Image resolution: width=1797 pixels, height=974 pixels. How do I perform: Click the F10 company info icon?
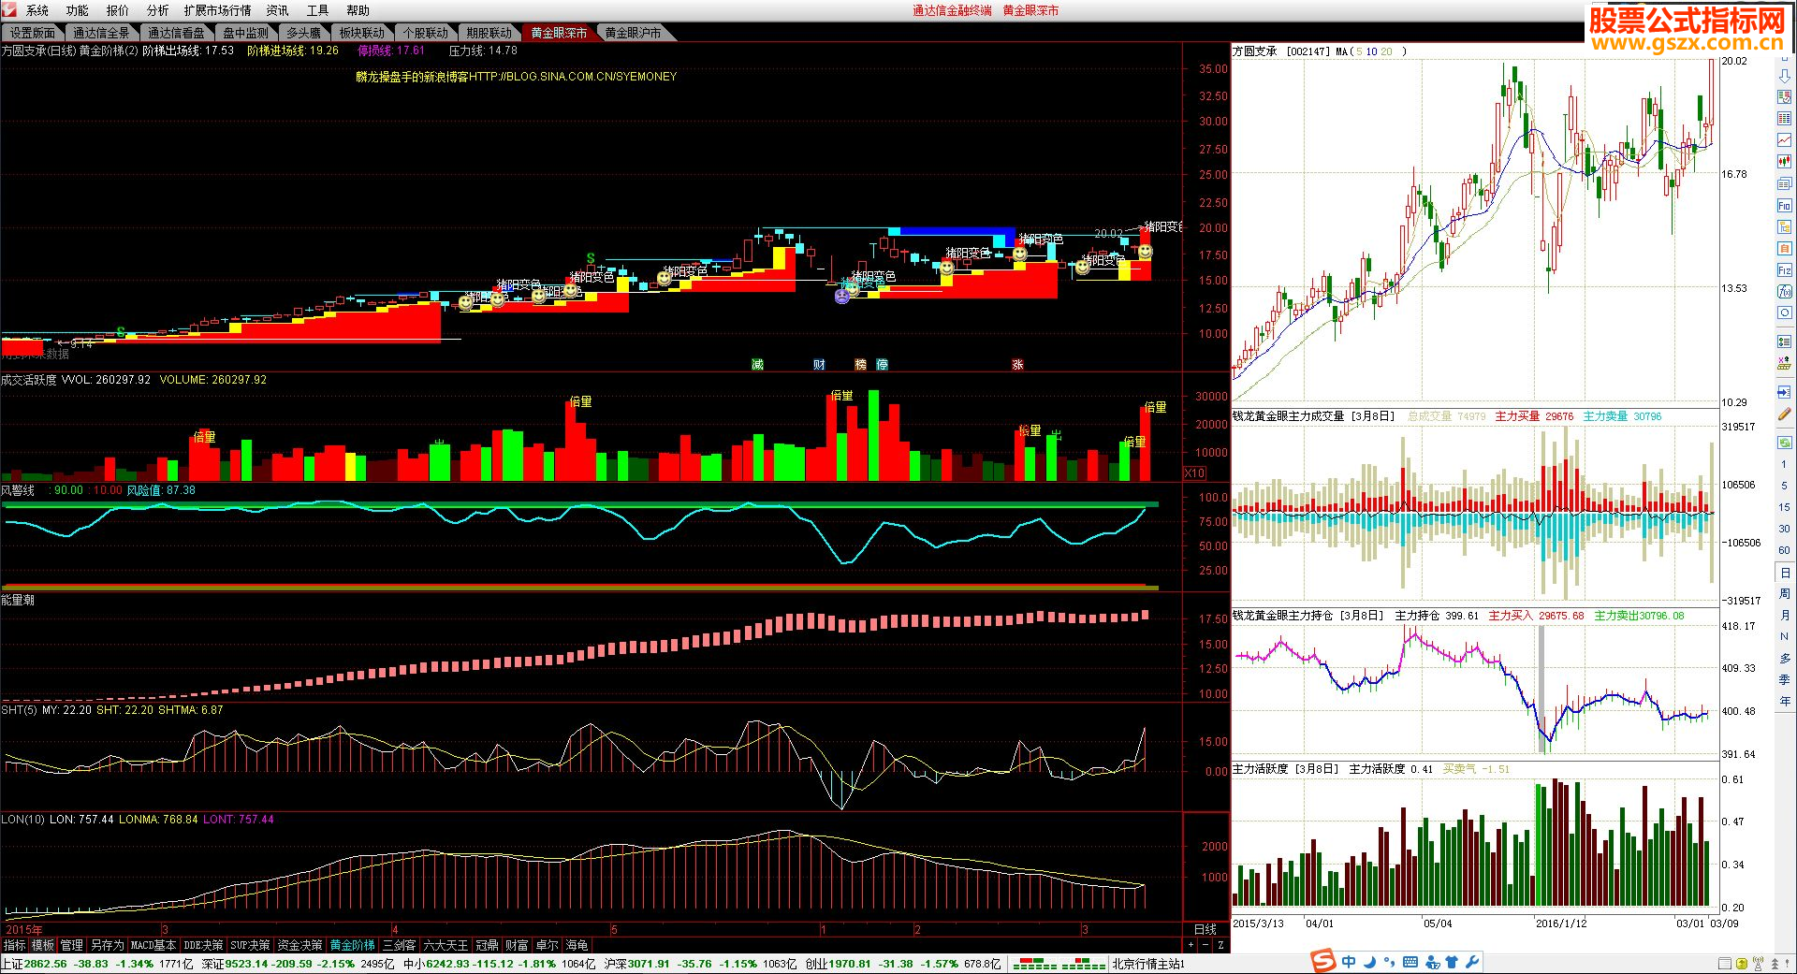1784,205
